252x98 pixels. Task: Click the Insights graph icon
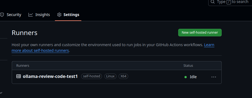(x=31, y=15)
